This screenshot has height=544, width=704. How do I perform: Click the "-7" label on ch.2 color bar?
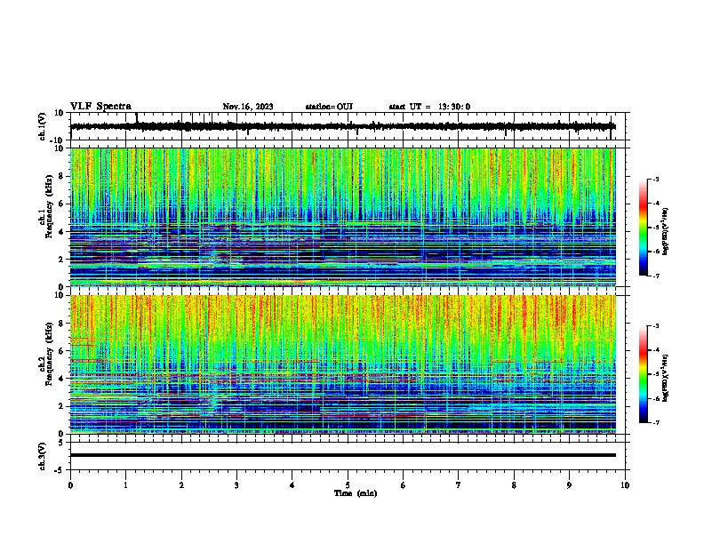[x=655, y=423]
